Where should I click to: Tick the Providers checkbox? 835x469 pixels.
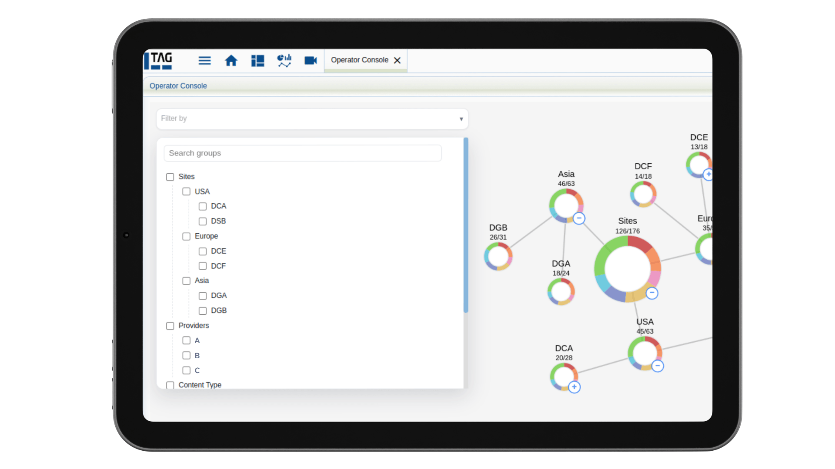pos(170,326)
